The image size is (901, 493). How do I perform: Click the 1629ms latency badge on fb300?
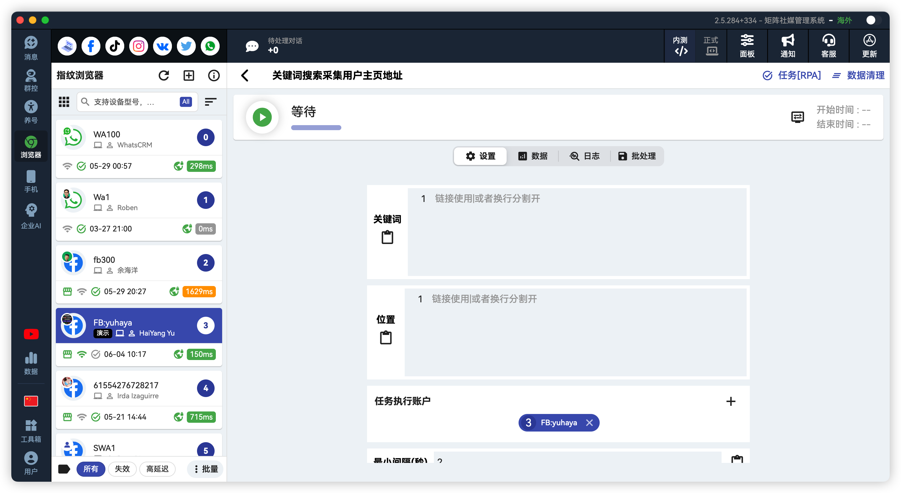coord(199,291)
